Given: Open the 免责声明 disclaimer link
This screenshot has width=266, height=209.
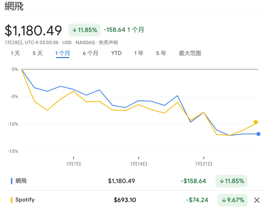Looking at the screenshot, I should coord(108,42).
